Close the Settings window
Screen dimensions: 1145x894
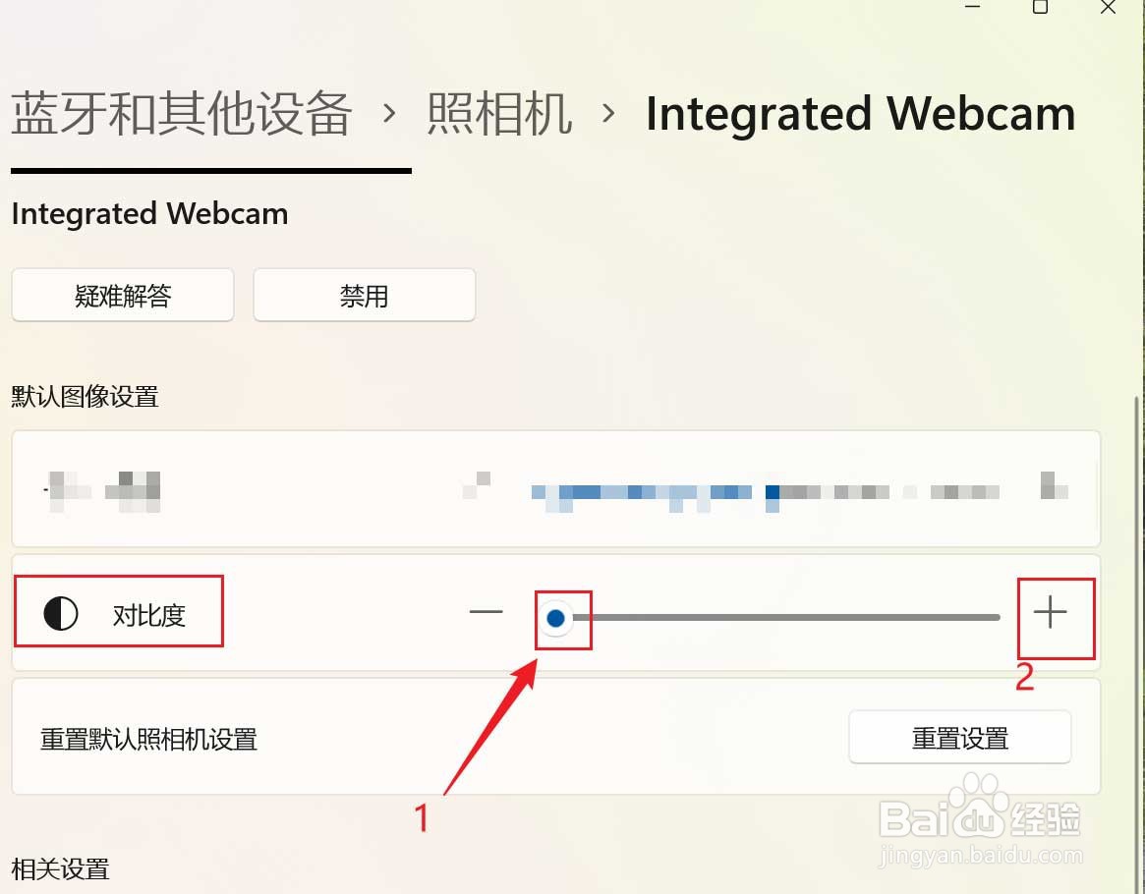[x=1108, y=7]
